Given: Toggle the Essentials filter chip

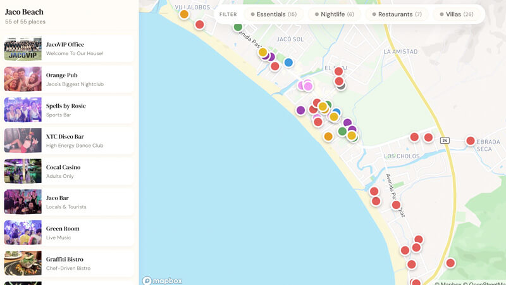Looking at the screenshot, I should point(274,14).
